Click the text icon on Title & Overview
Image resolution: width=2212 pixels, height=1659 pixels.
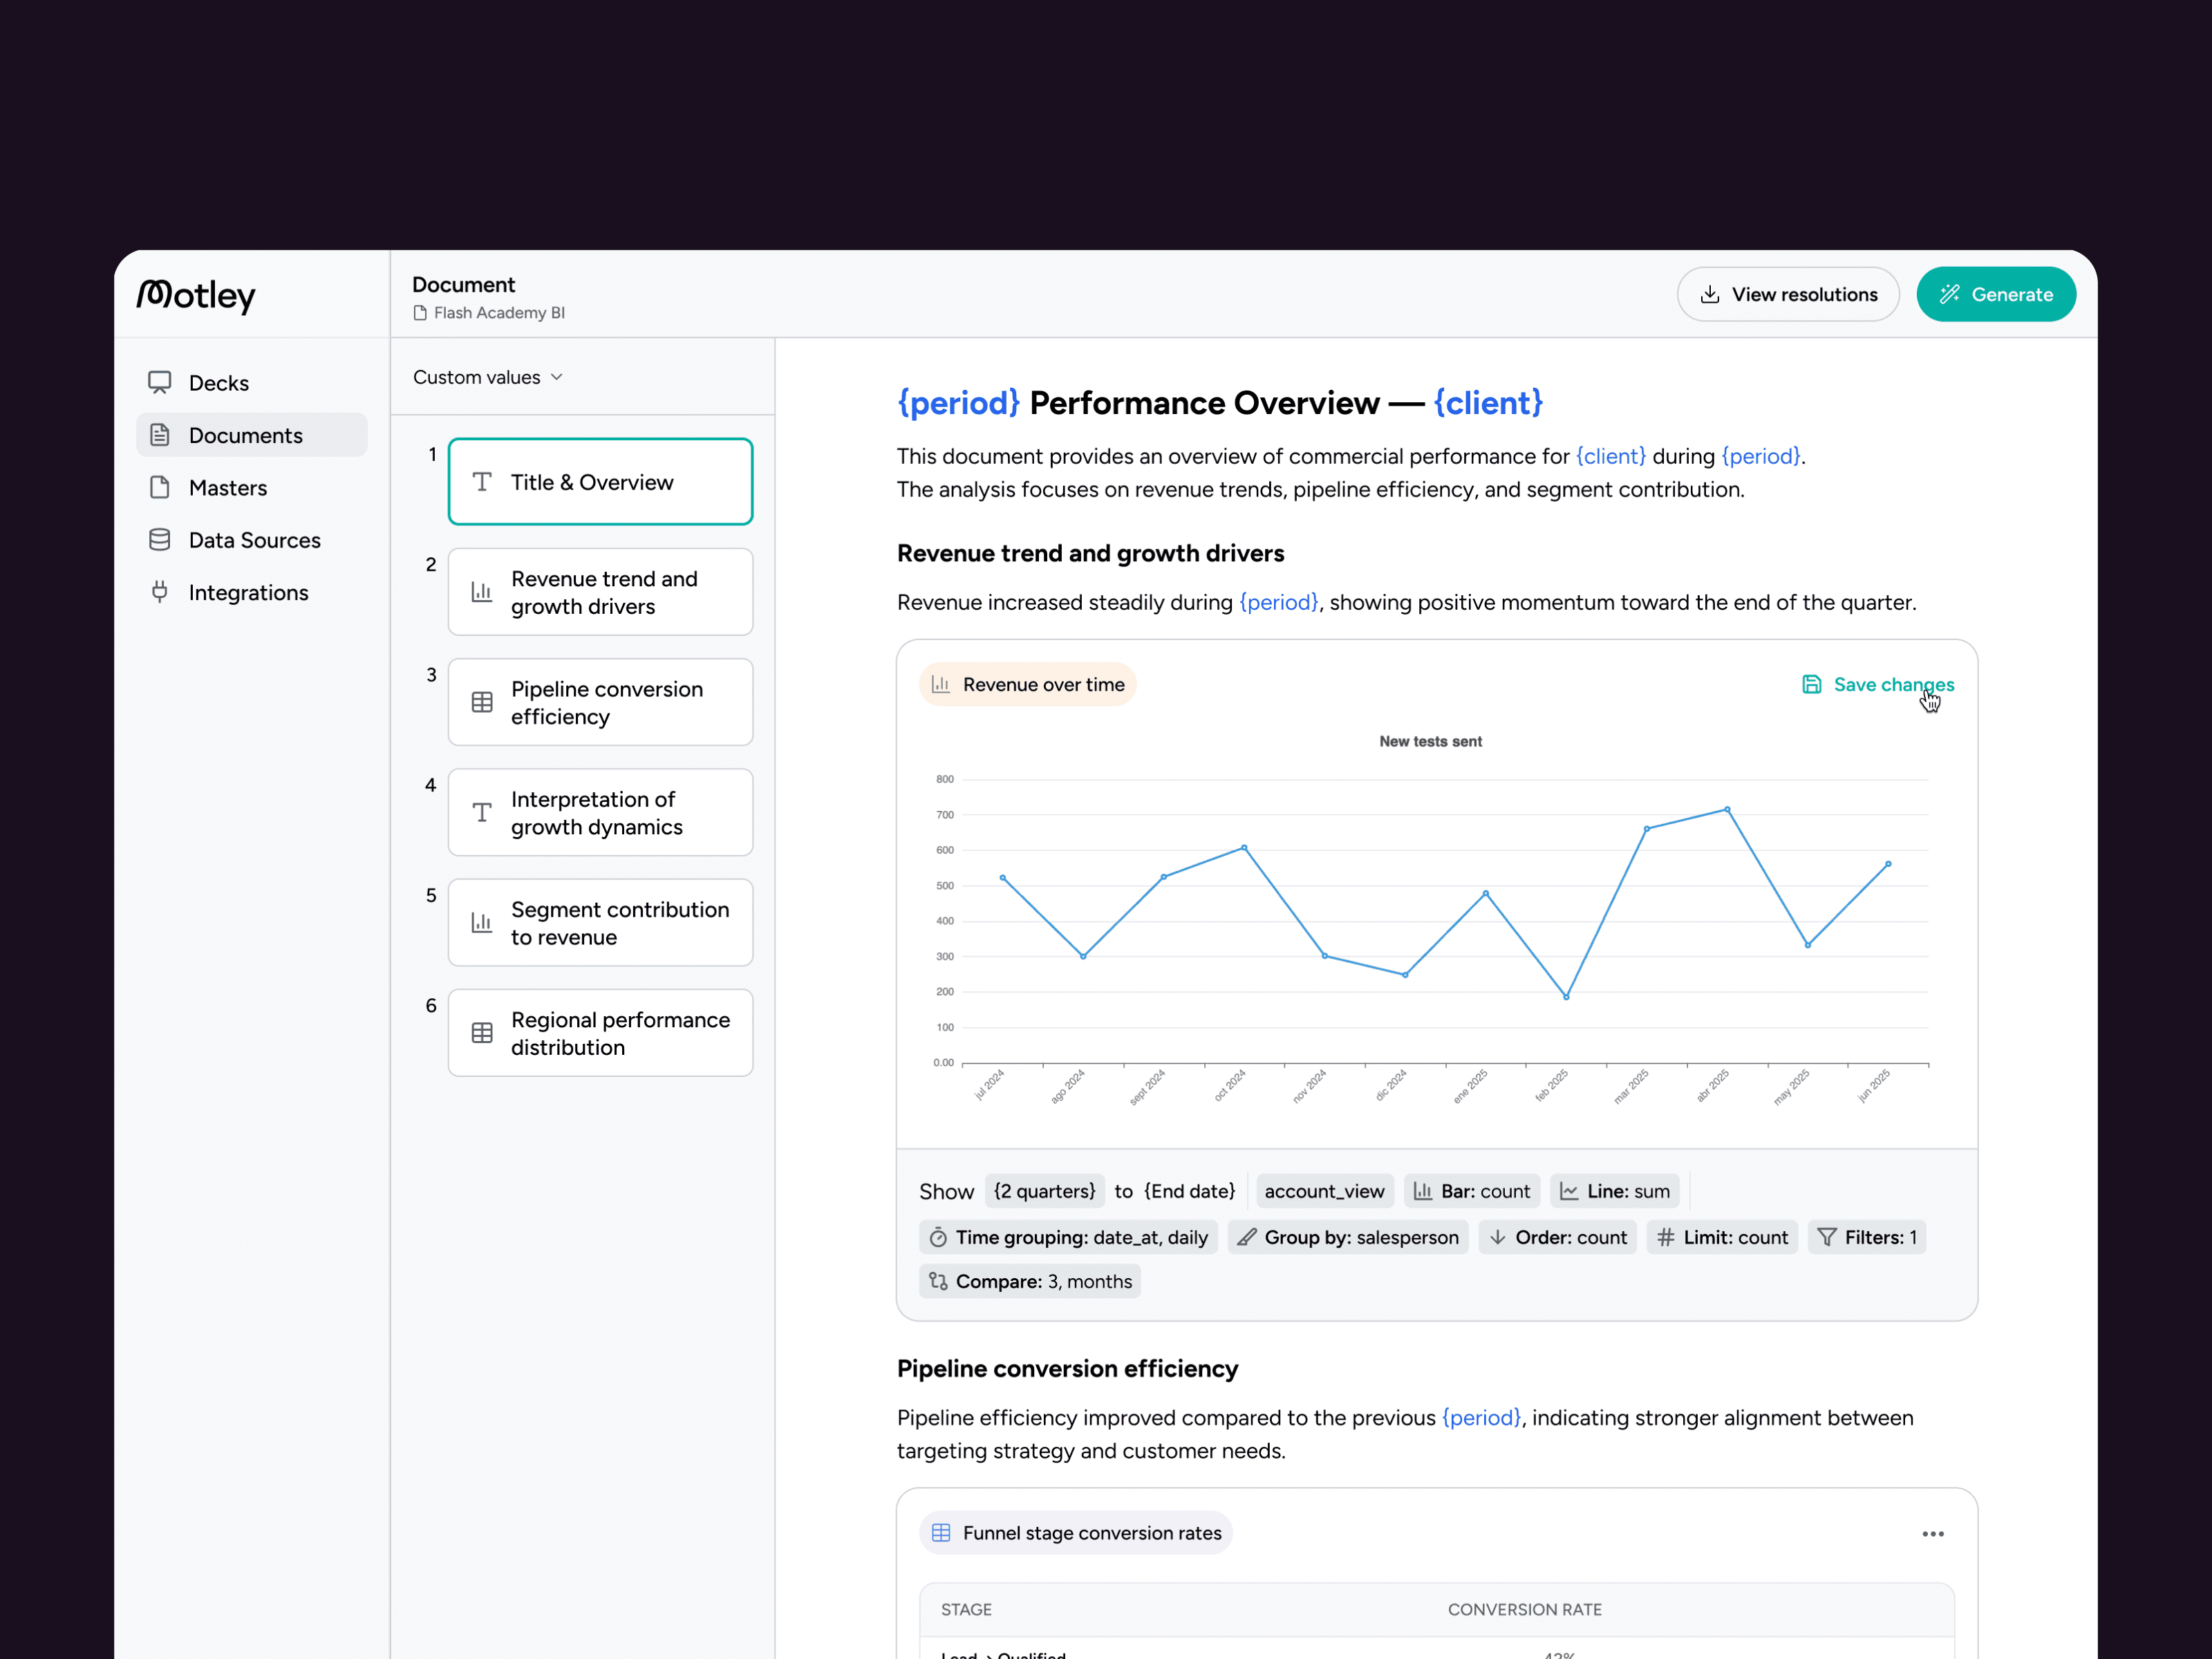click(x=482, y=482)
